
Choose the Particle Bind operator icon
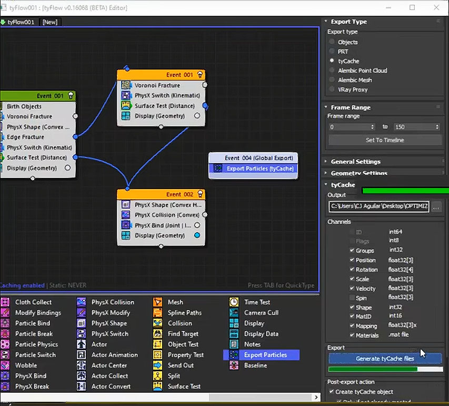pyautogui.click(x=5, y=323)
